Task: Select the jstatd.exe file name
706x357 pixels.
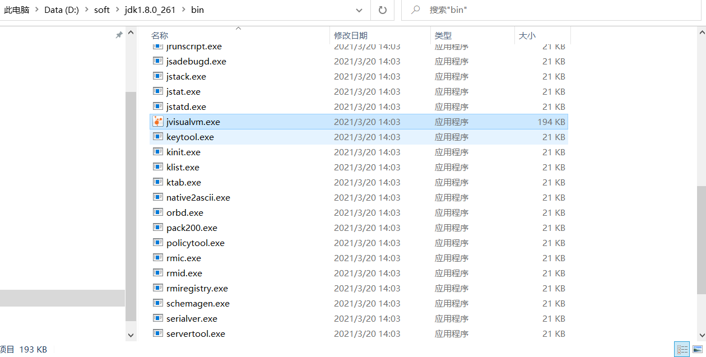Action: [187, 106]
